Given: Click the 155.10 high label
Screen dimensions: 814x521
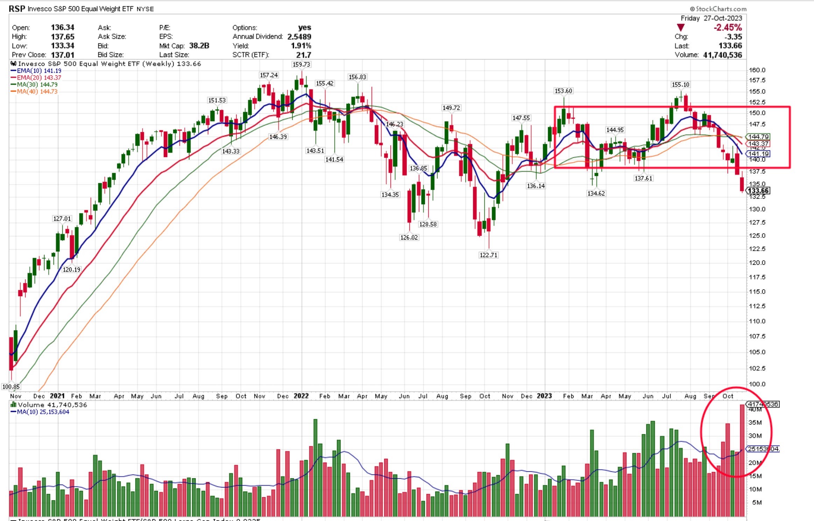Looking at the screenshot, I should (681, 85).
